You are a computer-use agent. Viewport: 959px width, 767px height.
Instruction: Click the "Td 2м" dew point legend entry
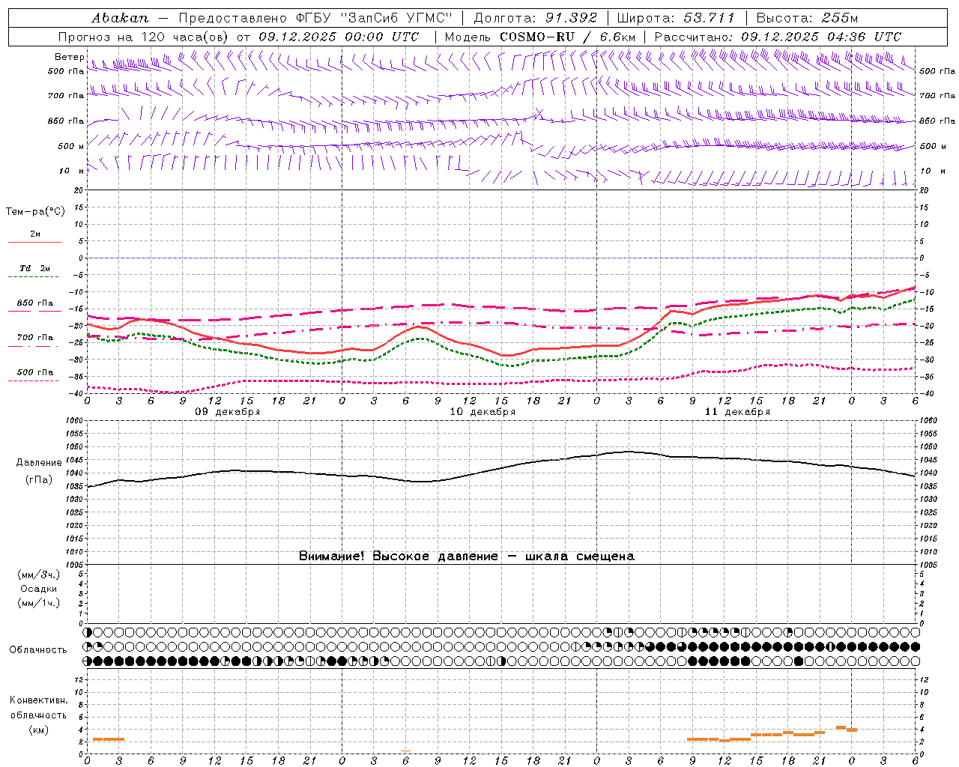click(34, 268)
